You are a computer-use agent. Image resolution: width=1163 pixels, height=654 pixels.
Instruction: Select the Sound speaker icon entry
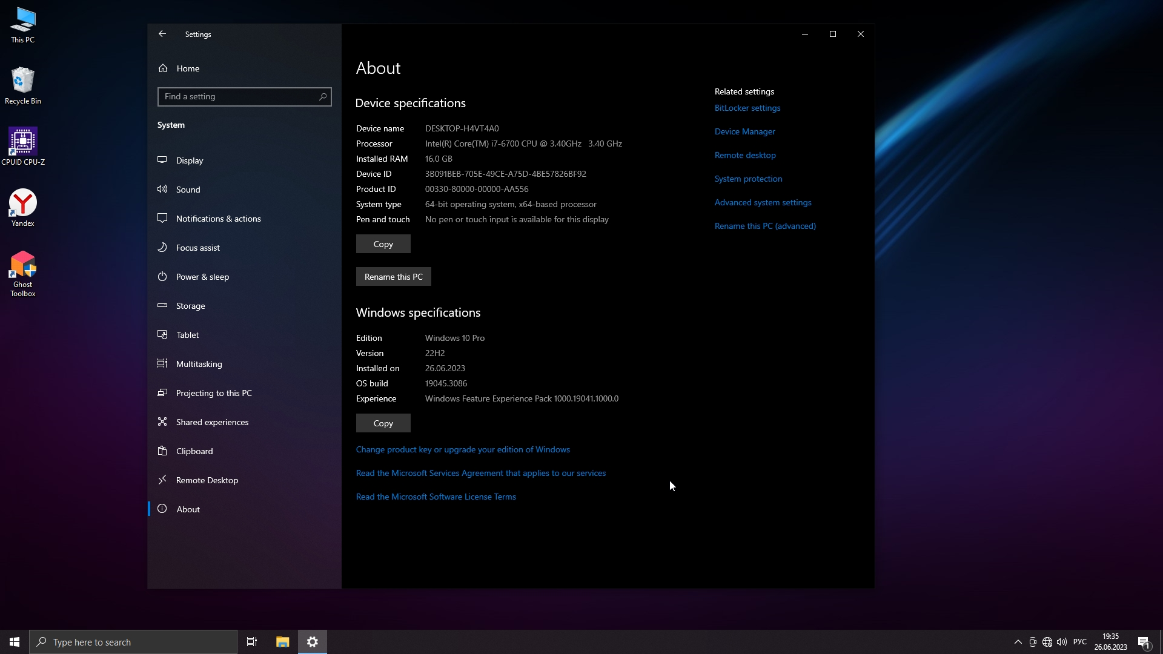click(x=162, y=189)
